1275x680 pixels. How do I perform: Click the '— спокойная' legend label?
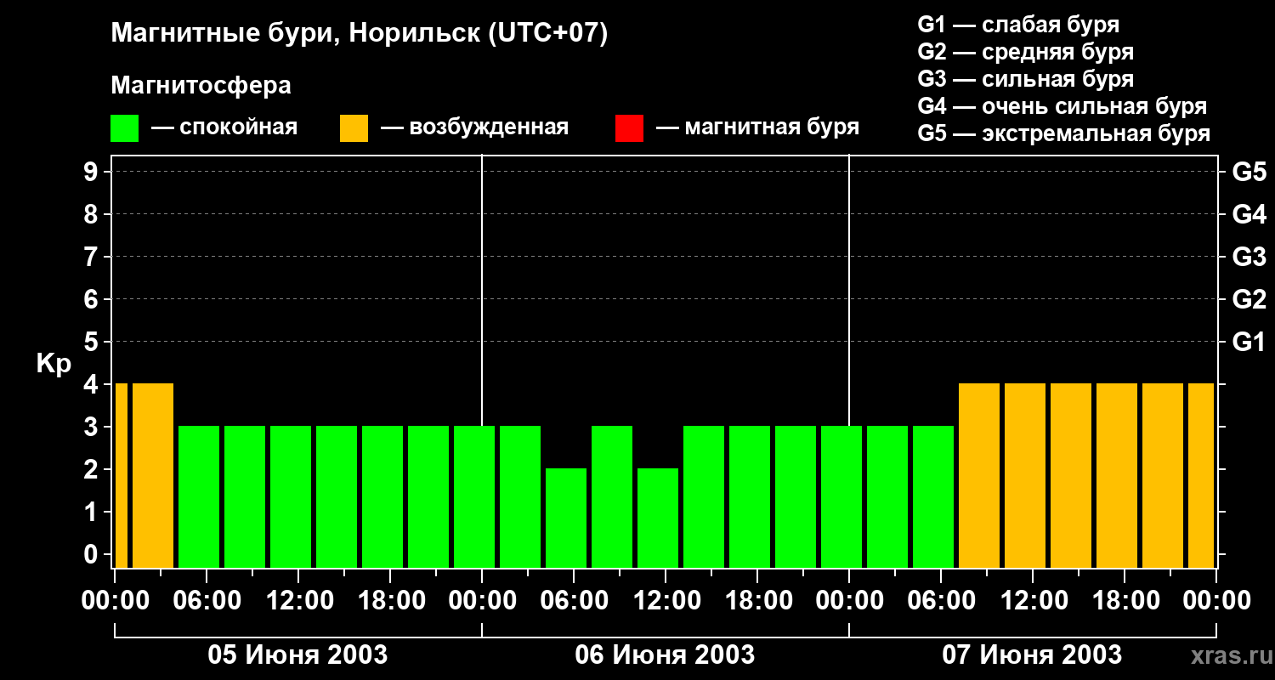224,127
